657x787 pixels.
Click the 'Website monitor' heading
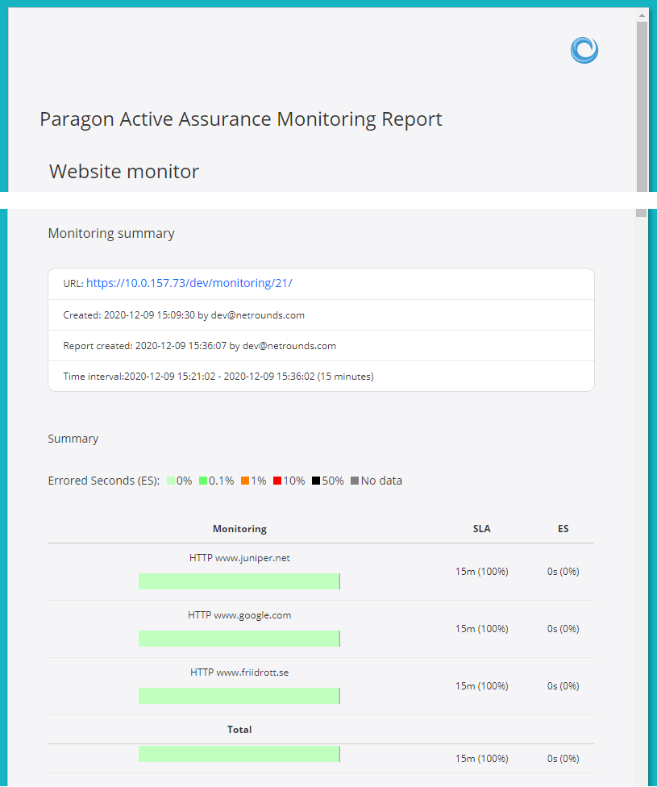click(124, 172)
